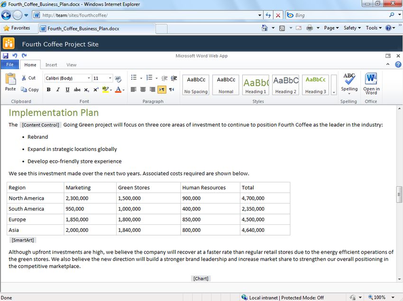Viewport: 403px width, 301px height.
Task: Open the Calibri (Body) font name dropdown
Action: coord(89,78)
